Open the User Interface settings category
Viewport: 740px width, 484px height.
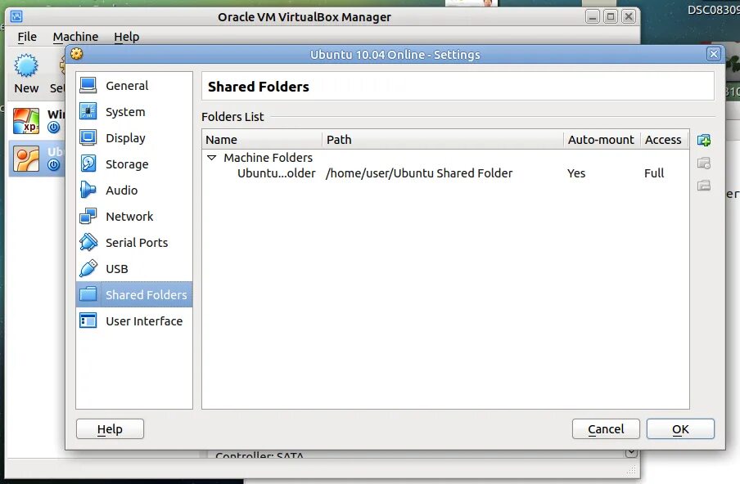134,321
